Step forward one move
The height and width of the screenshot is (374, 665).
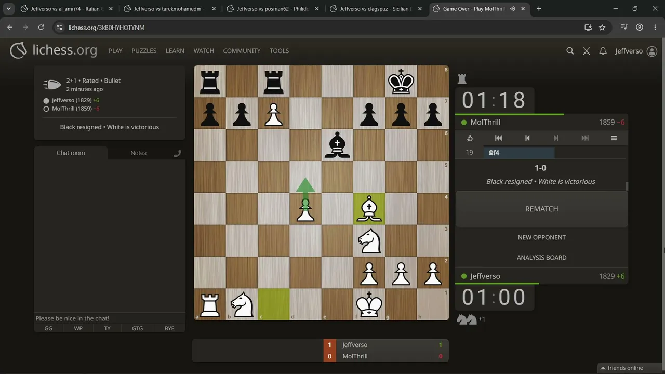[556, 138]
